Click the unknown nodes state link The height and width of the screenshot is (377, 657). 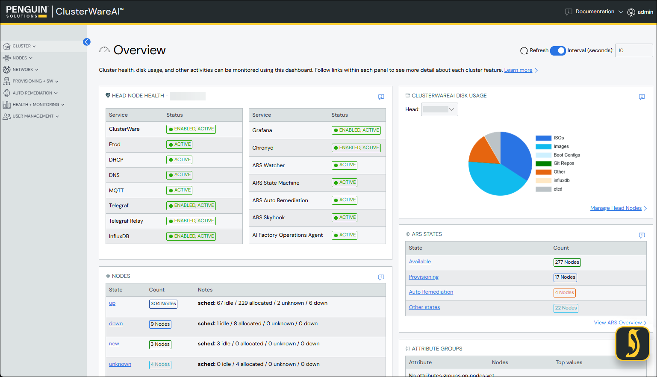120,364
